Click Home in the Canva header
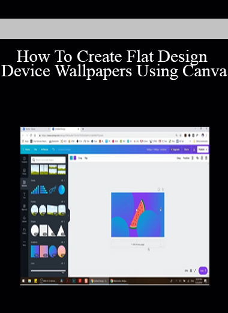Image resolution: width=228 pixels, height=313 pixels. point(26,150)
